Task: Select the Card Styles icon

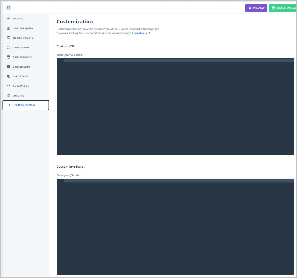Action: (x=8, y=76)
